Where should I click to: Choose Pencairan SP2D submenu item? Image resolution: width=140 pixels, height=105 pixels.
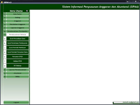pos(17,57)
